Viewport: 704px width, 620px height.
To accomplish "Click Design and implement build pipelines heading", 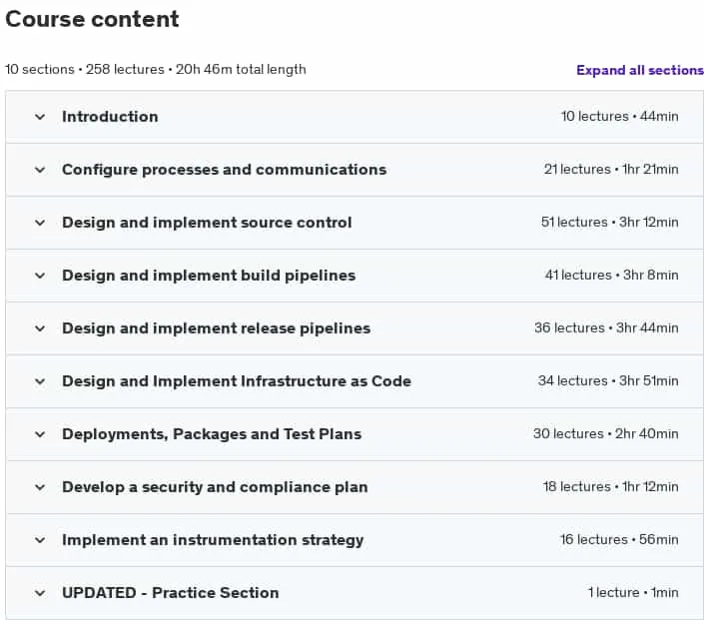I will click(x=209, y=276).
